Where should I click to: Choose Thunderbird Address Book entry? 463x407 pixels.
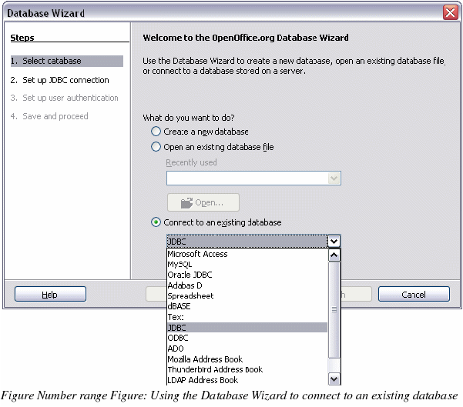tap(215, 369)
